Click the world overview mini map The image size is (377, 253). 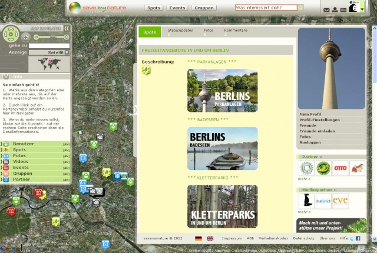coord(49,64)
